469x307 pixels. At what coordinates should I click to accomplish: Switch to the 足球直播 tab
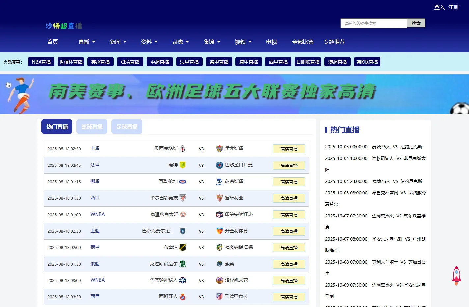127,127
